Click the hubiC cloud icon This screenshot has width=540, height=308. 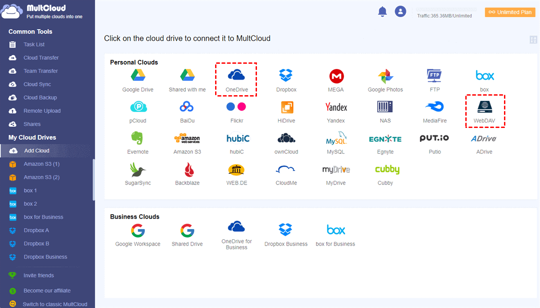pos(237,138)
